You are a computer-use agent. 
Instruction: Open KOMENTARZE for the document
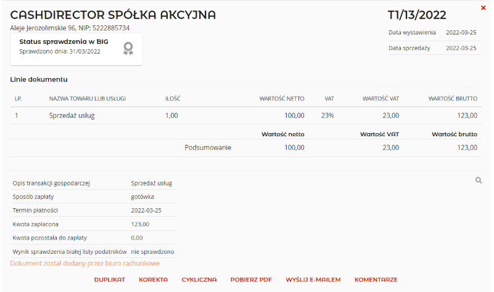(376, 280)
